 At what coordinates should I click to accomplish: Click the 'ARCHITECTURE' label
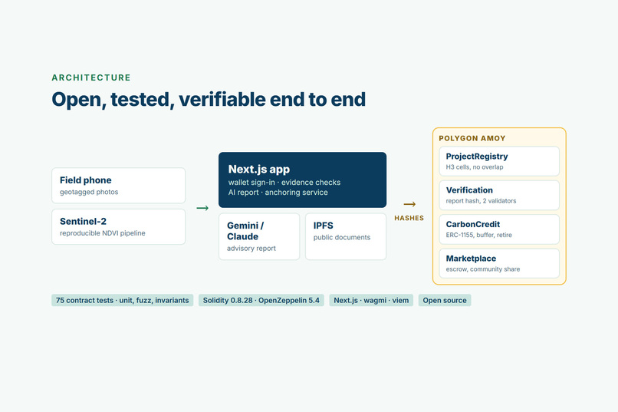point(91,77)
